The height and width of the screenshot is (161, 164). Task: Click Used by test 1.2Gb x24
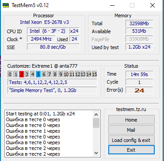coord(139,47)
